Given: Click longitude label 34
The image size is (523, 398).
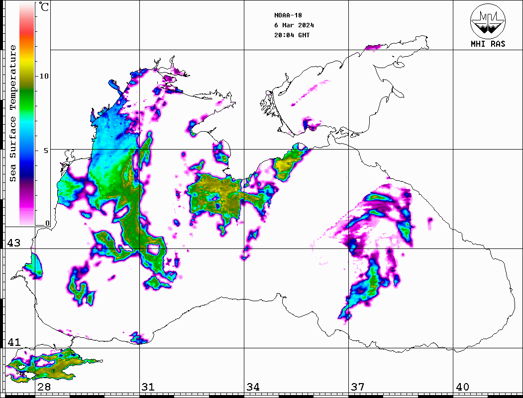Looking at the screenshot, I should (253, 387).
